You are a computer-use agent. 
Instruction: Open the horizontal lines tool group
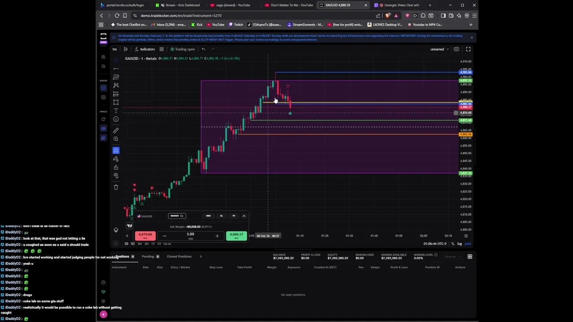point(116,77)
